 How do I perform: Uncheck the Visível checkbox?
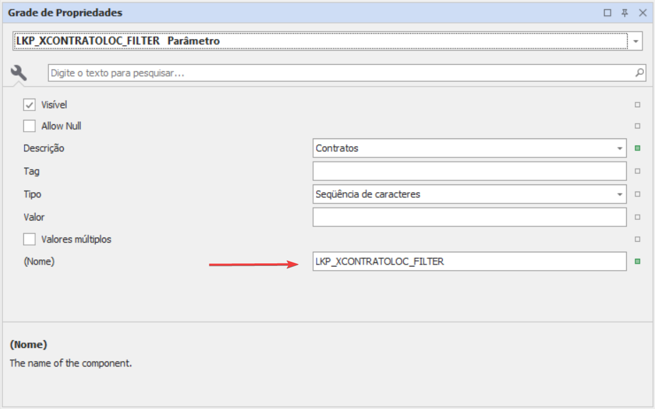click(29, 105)
